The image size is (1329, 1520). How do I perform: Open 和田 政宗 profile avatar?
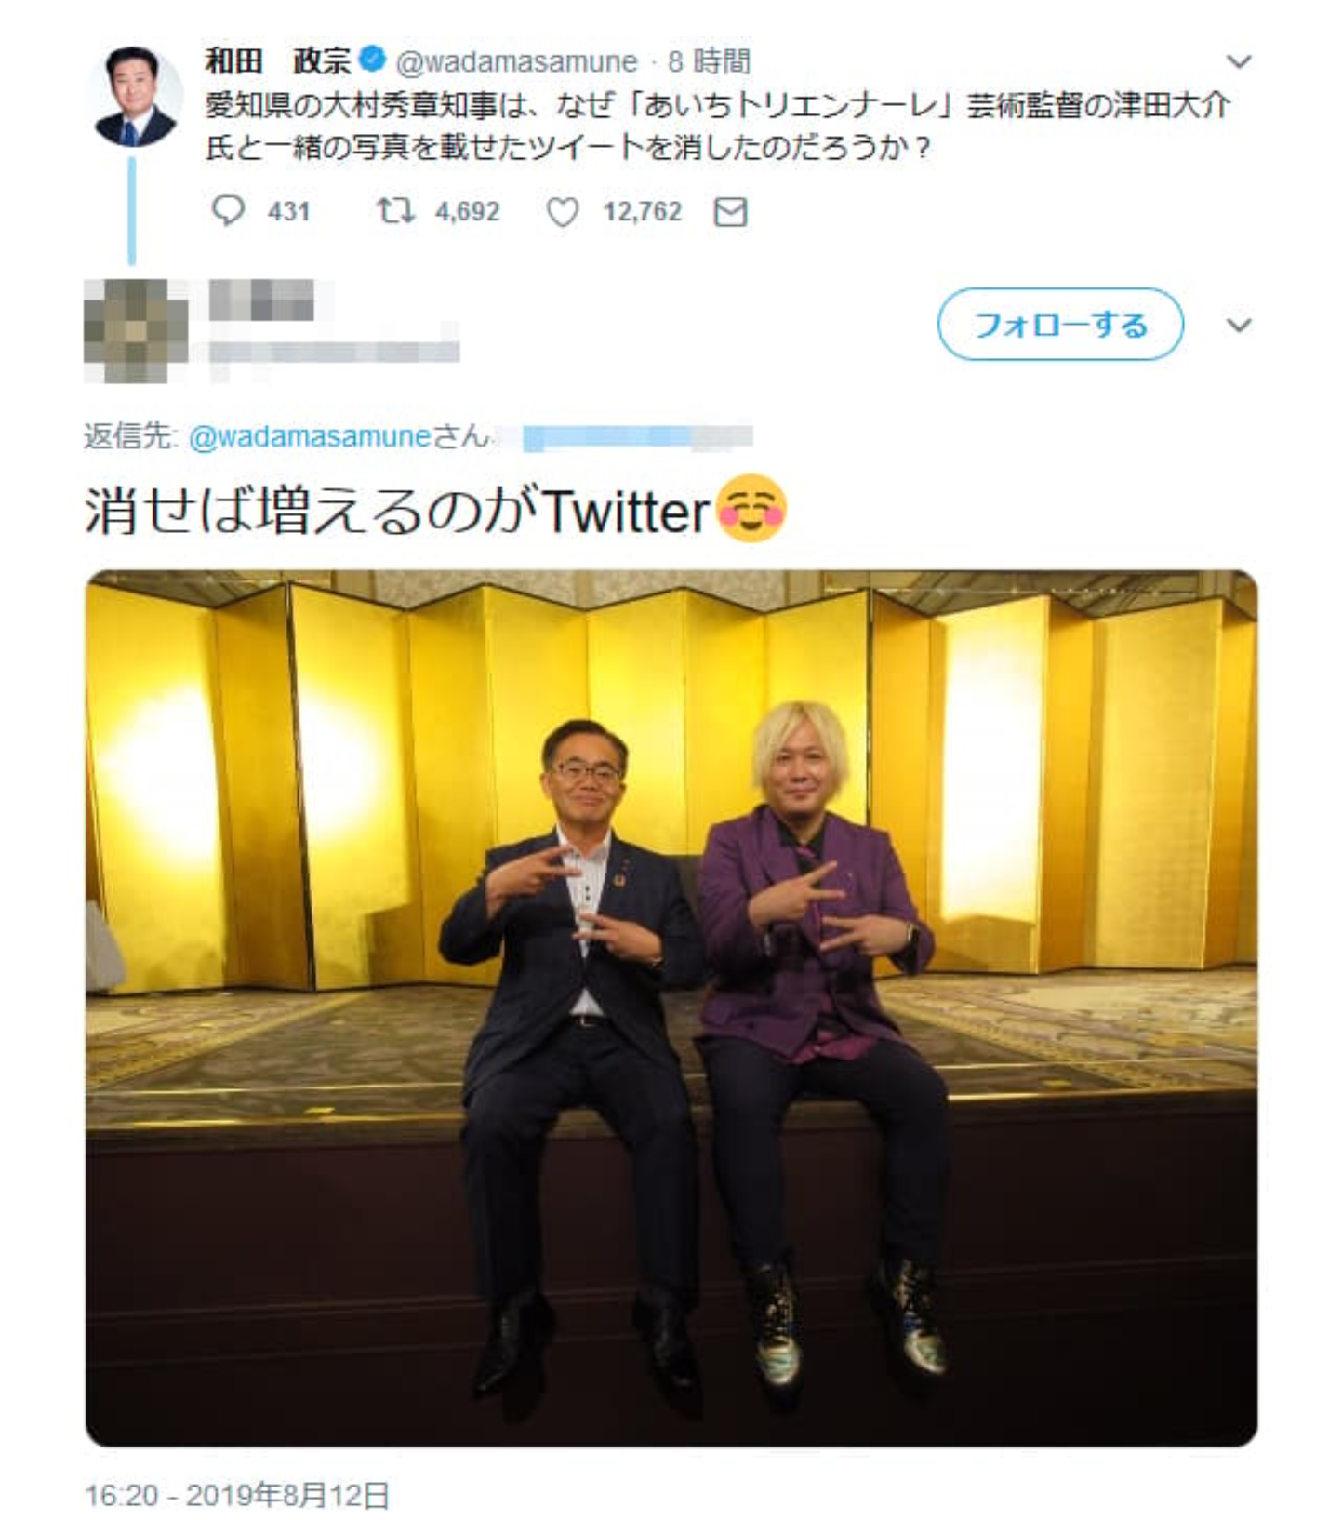tap(135, 96)
